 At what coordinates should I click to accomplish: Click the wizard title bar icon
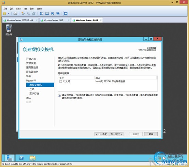coord(21,40)
